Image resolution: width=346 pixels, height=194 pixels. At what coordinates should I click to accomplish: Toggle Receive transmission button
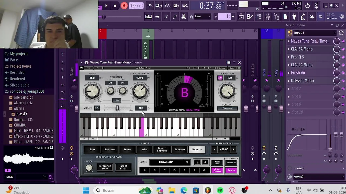coord(231,170)
